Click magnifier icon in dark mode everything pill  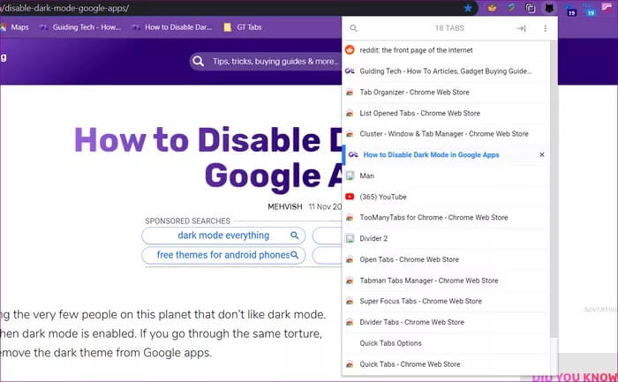click(x=294, y=235)
